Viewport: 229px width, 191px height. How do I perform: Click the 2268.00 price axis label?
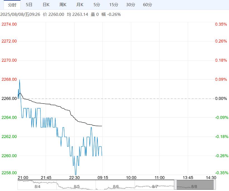[x=9, y=79]
